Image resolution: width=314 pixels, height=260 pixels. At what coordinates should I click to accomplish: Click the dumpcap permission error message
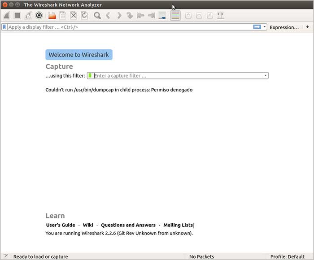(x=119, y=90)
